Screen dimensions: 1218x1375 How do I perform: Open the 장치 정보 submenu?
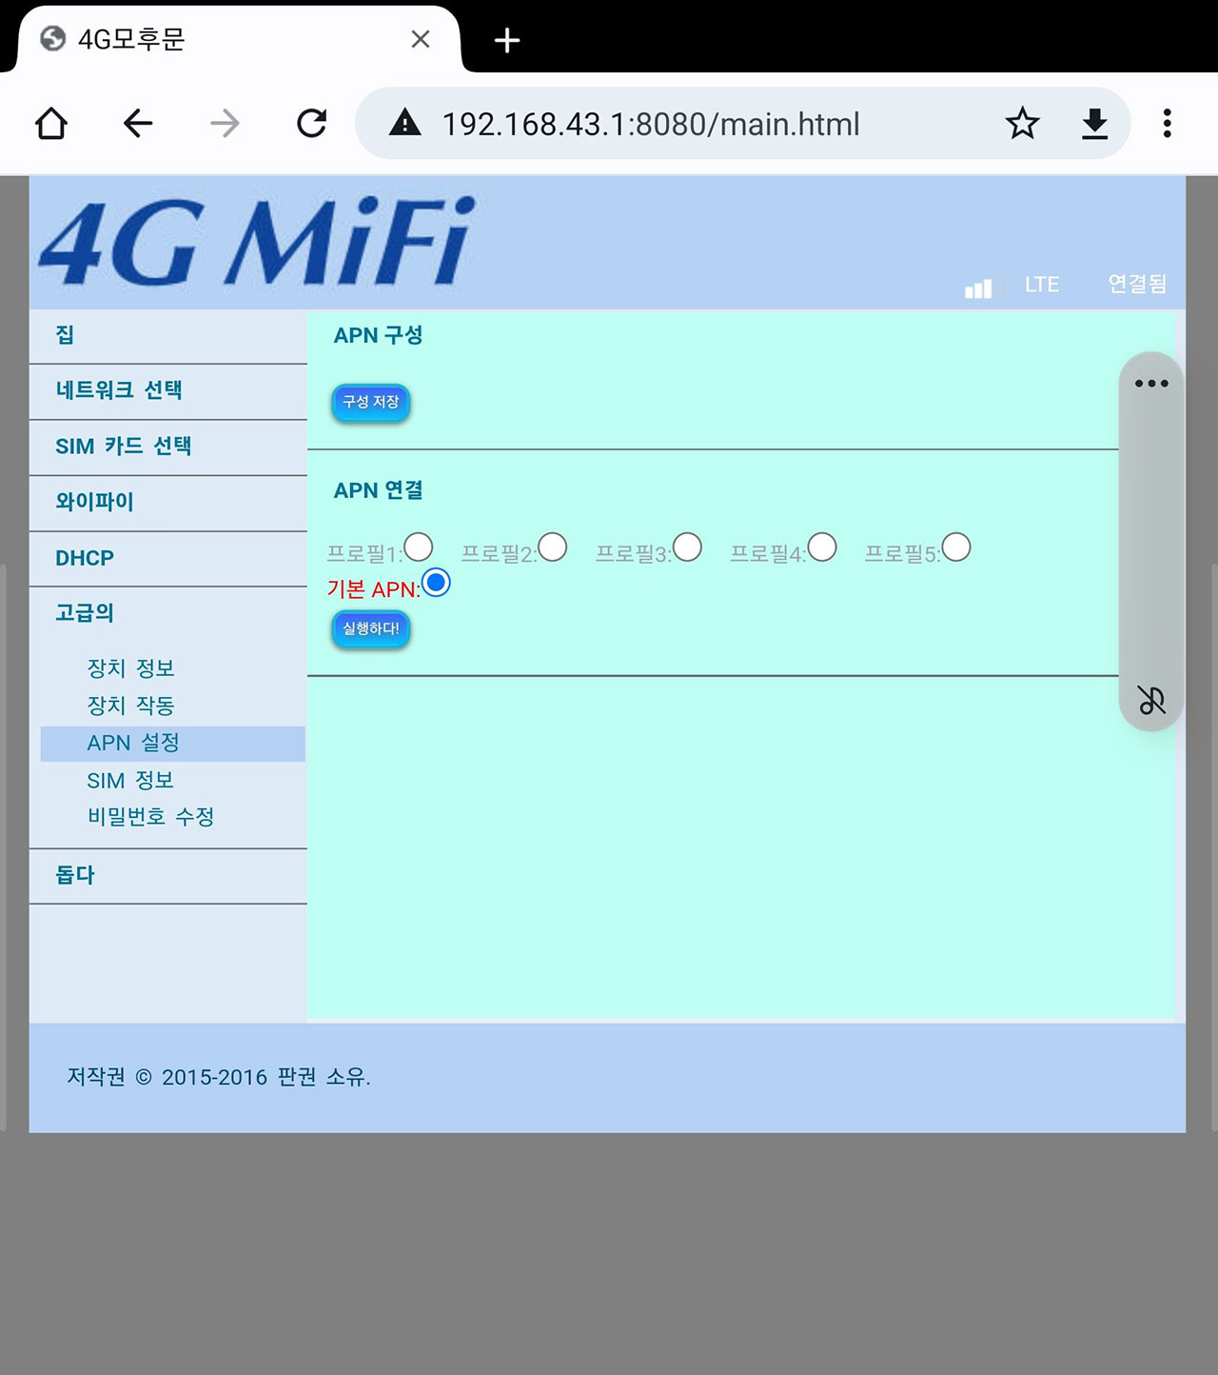pyautogui.click(x=131, y=668)
